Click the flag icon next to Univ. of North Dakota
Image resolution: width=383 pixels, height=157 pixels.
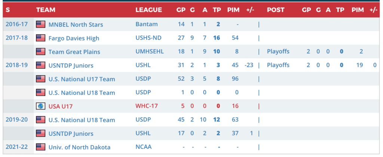[40, 147]
